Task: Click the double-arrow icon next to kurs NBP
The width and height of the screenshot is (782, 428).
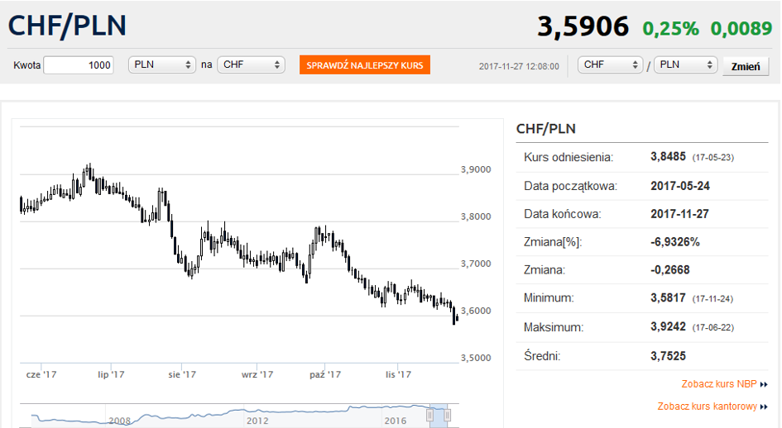Action: [764, 384]
